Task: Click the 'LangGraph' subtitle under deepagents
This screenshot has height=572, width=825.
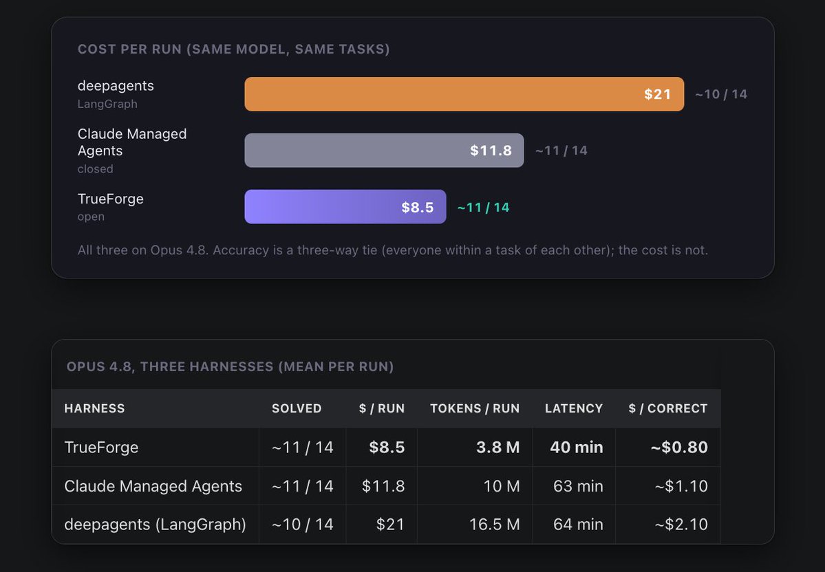Action: click(x=107, y=104)
